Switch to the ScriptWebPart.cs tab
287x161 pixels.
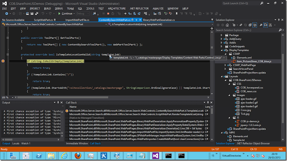point(43,20)
